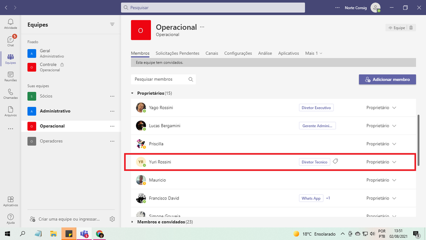This screenshot has width=426, height=240.
Task: Open more options for Operacional team in list
Action: pyautogui.click(x=112, y=126)
